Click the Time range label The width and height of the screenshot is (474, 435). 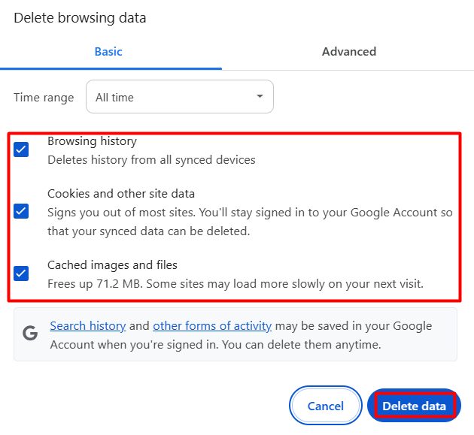point(44,98)
